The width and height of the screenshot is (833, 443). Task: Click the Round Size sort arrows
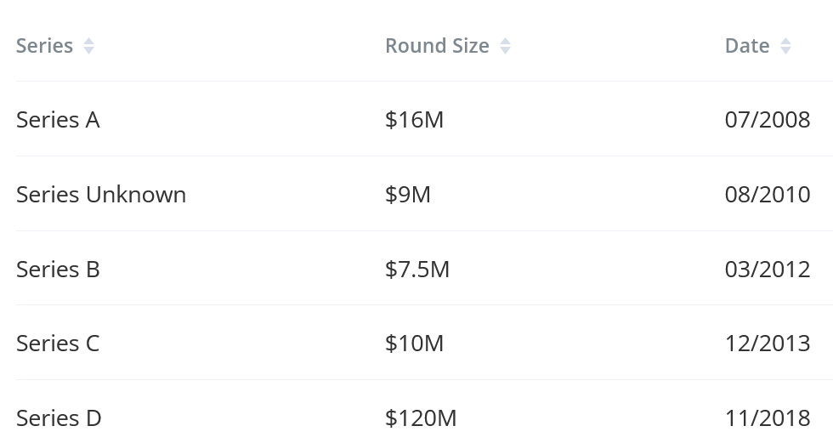505,46
